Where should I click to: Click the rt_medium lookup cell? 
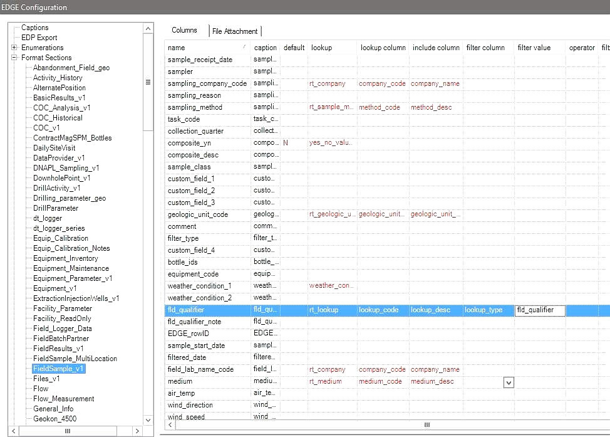tap(326, 381)
